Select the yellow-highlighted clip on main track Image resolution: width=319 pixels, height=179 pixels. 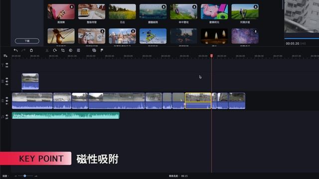pyautogui.click(x=198, y=101)
